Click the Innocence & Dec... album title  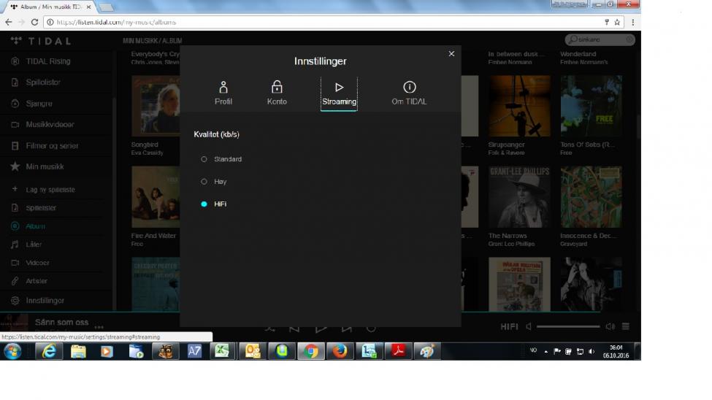588,236
